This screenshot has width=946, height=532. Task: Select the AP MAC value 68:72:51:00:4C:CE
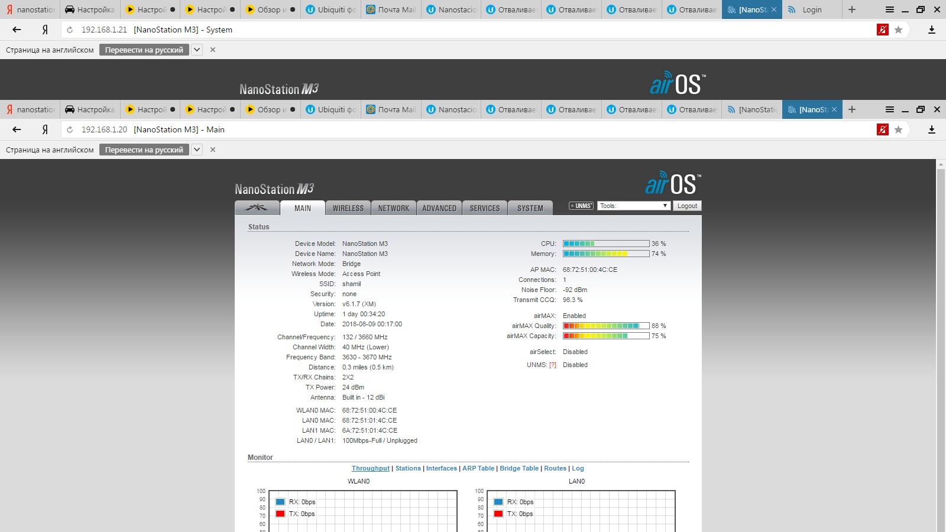[x=590, y=270]
